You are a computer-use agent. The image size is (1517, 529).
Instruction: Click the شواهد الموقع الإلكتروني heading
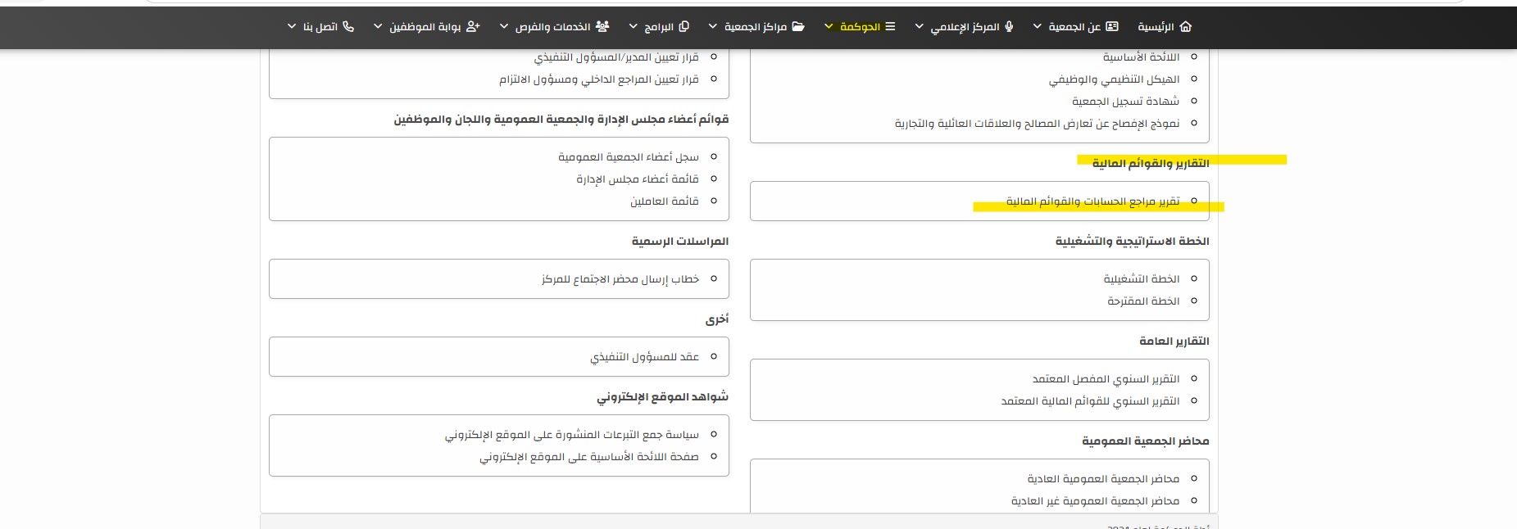(663, 397)
